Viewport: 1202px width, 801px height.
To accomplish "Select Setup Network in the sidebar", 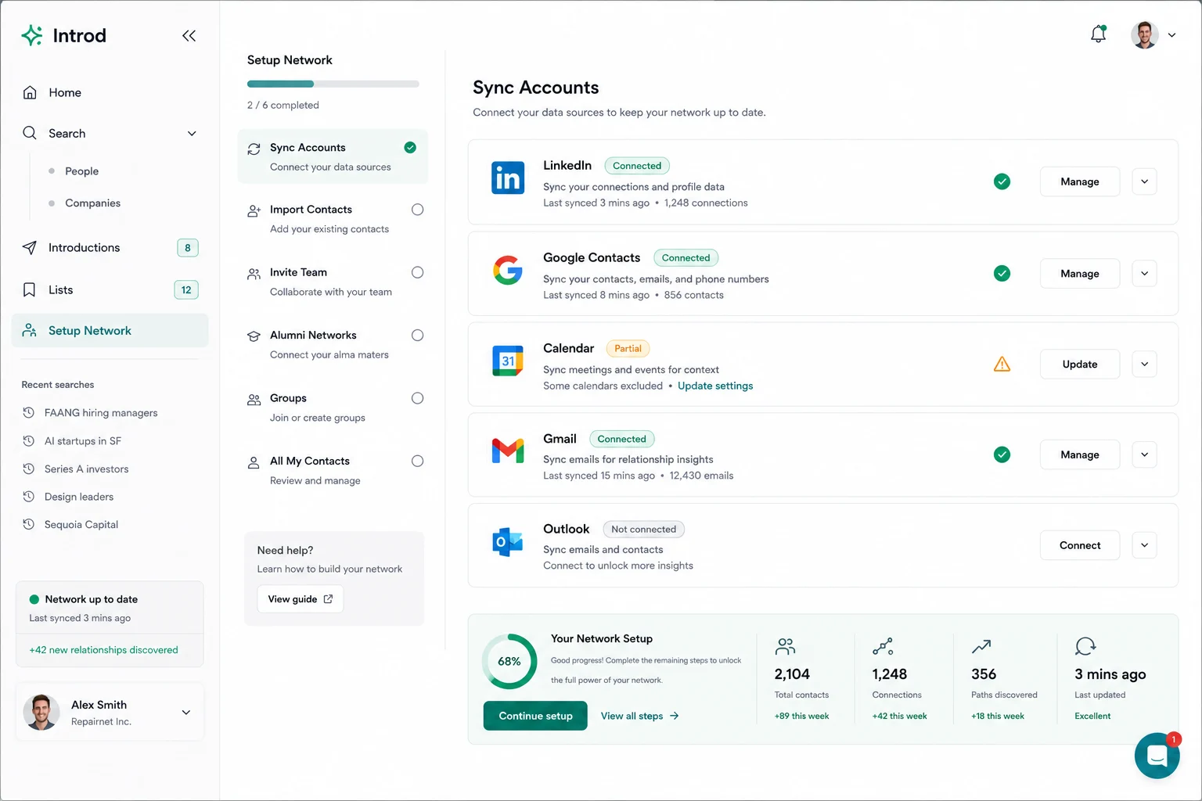I will click(x=110, y=330).
